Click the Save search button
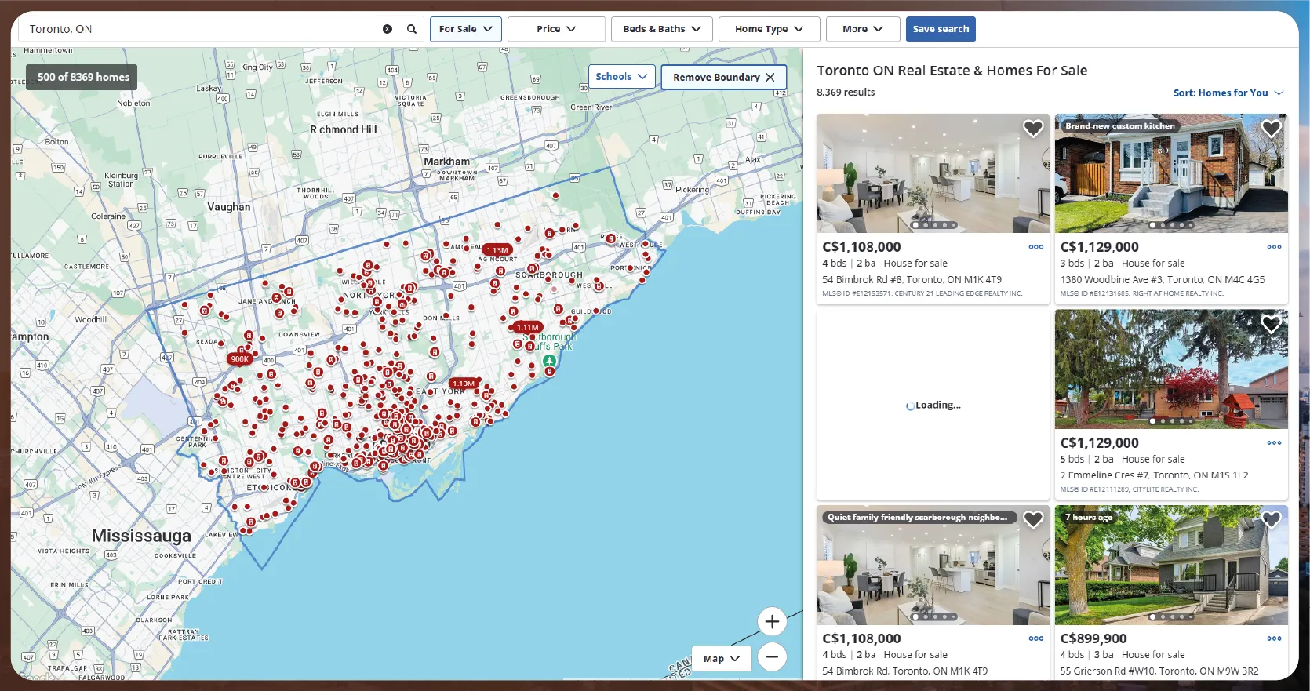This screenshot has height=691, width=1310. [x=941, y=29]
